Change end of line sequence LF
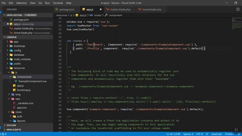 207,134
